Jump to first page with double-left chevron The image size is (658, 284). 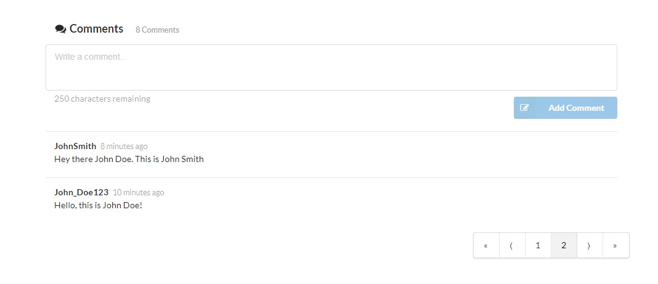point(486,245)
